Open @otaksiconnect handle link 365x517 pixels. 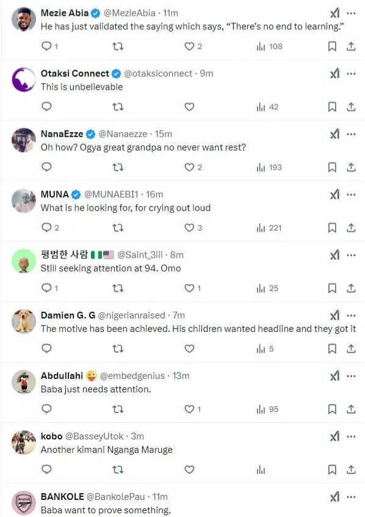158,73
